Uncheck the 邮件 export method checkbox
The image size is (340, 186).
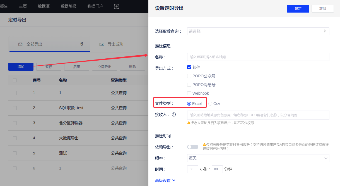click(x=189, y=67)
